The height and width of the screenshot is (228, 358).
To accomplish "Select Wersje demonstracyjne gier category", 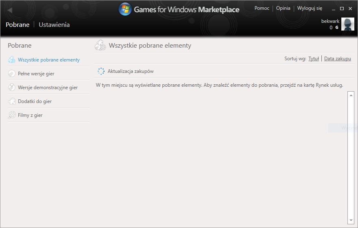I will pos(48,88).
